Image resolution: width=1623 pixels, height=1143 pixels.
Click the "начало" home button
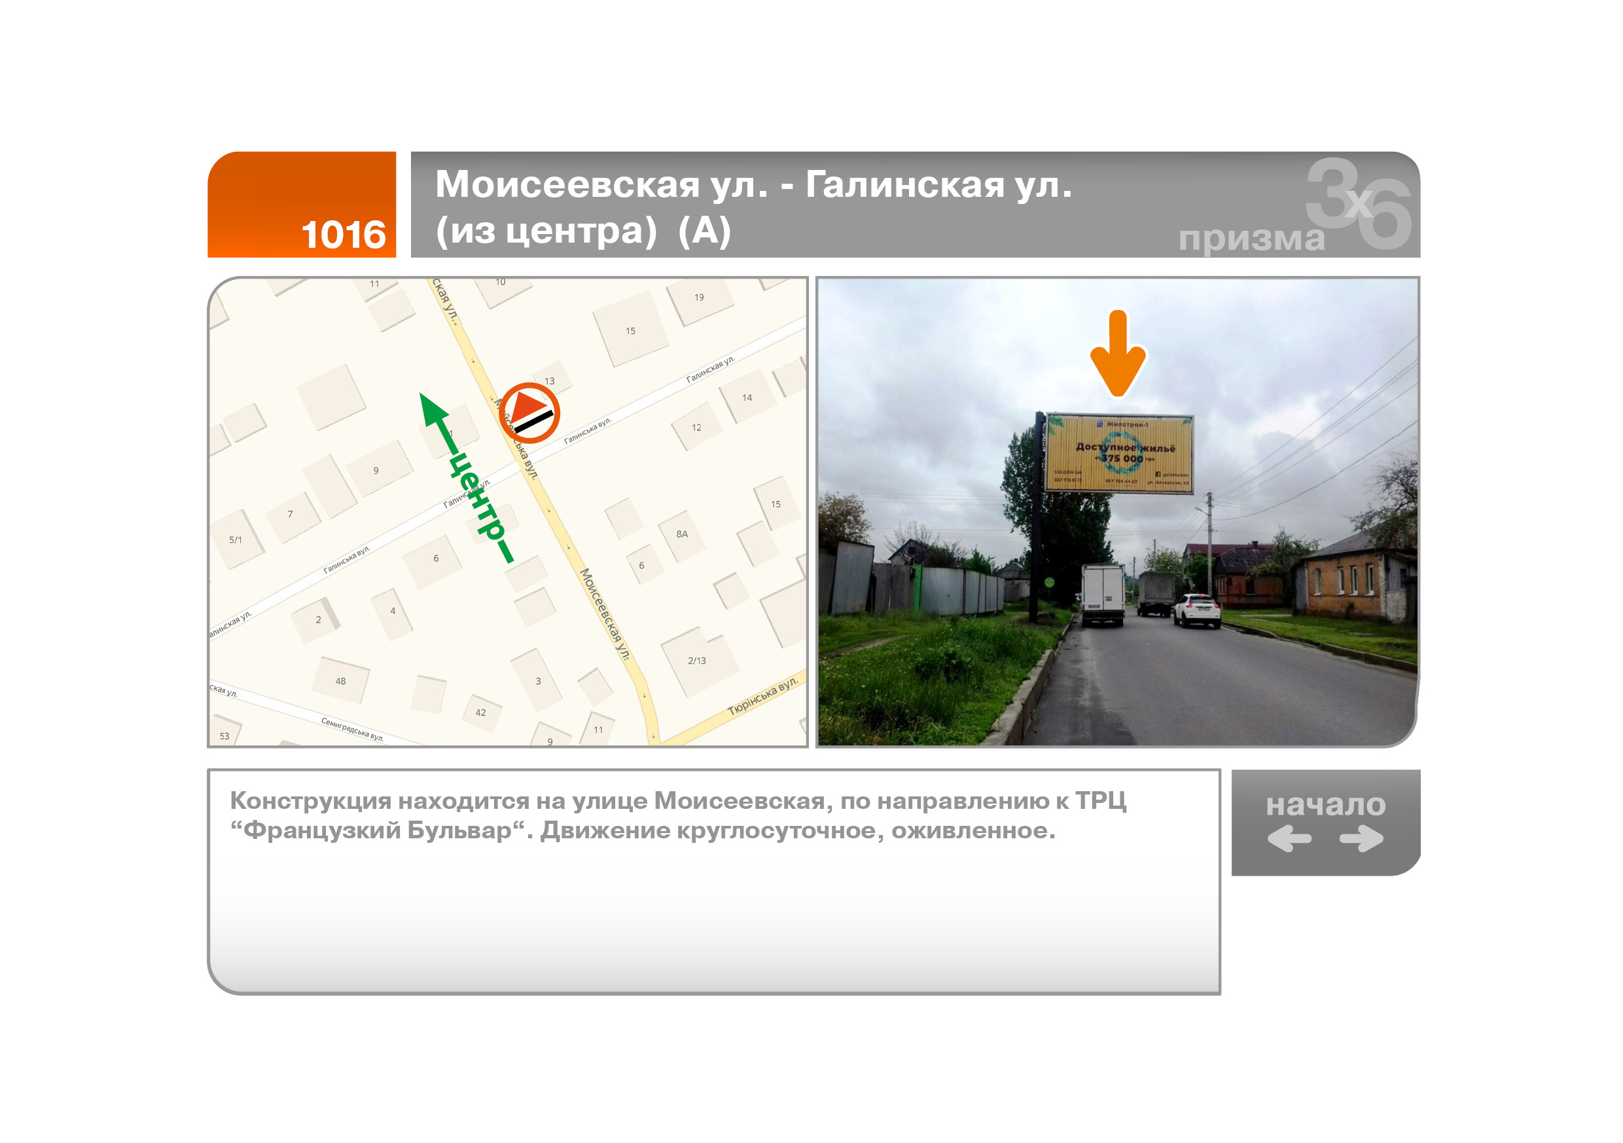tap(1325, 806)
